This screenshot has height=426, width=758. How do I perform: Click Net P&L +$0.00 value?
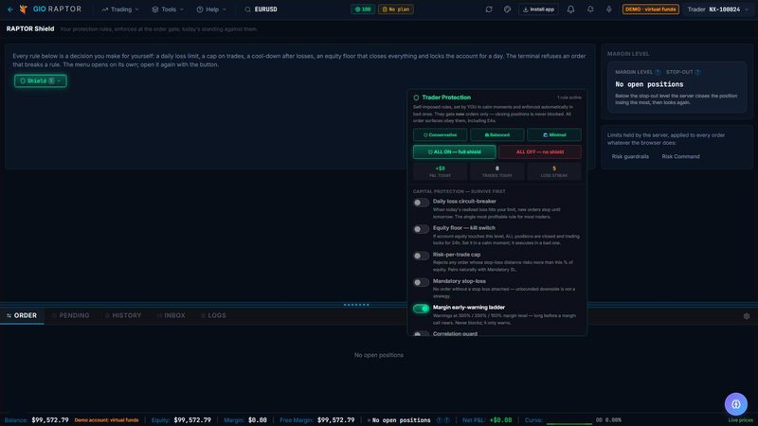pyautogui.click(x=501, y=420)
